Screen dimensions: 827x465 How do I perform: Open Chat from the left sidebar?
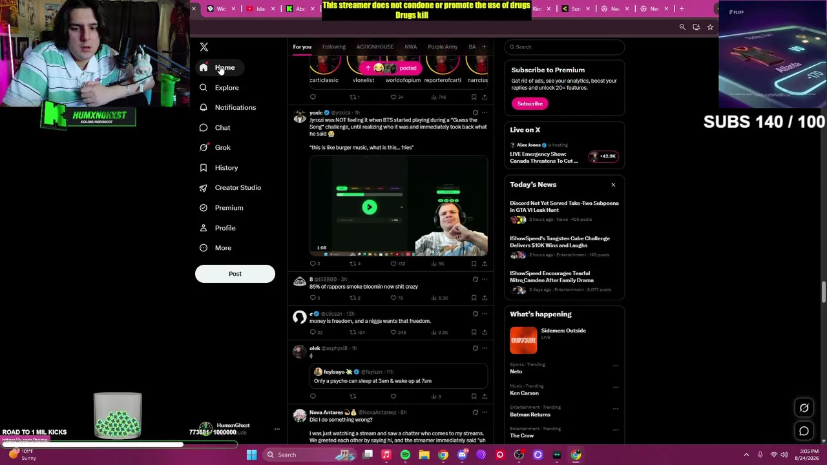point(215,128)
